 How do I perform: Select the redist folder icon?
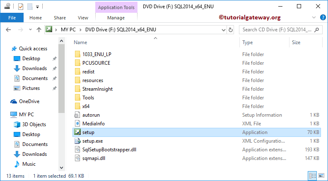click(x=77, y=72)
